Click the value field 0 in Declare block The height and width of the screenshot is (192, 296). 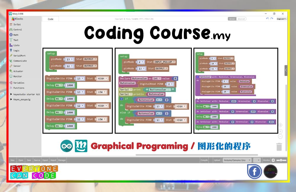tap(175, 78)
